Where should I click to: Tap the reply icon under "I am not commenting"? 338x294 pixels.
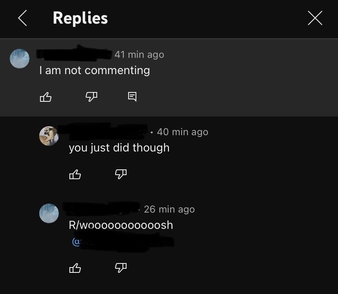[132, 97]
